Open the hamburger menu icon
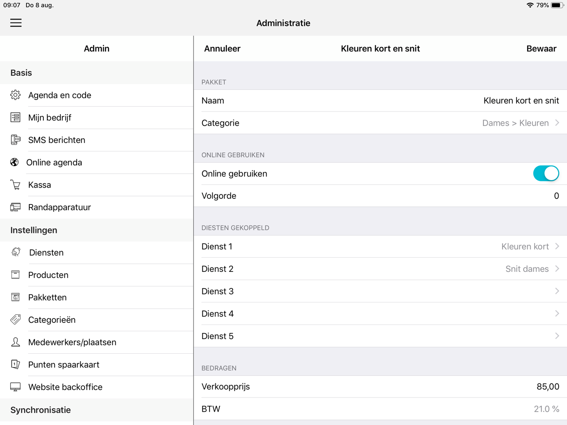This screenshot has height=425, width=567. [x=16, y=23]
